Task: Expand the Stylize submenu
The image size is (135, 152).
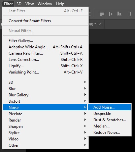Action: pos(45,132)
